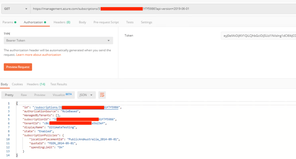The height and width of the screenshot is (159, 296).
Task: Open the response Cookies tab
Action: pyautogui.click(x=17, y=84)
